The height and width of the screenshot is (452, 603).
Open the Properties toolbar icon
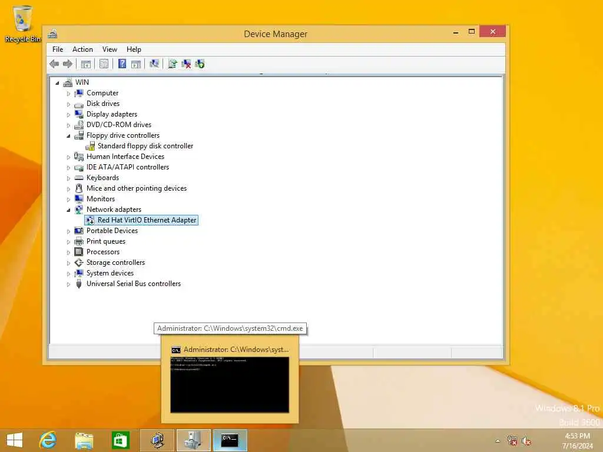104,64
